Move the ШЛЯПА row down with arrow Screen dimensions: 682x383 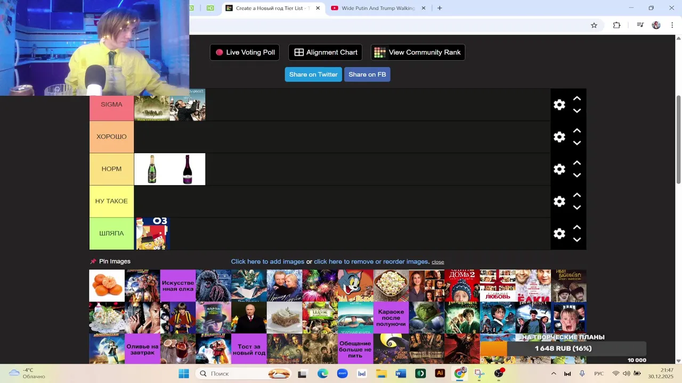click(577, 239)
